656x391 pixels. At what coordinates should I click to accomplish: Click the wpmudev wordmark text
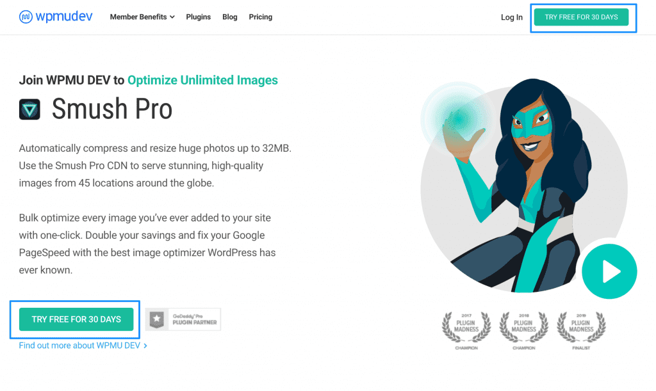tap(64, 16)
